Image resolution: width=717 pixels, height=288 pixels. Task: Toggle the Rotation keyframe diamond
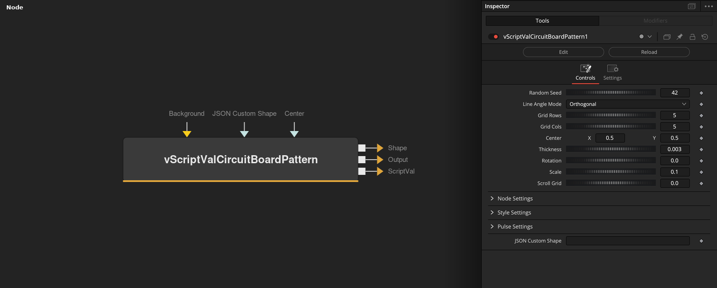click(701, 161)
